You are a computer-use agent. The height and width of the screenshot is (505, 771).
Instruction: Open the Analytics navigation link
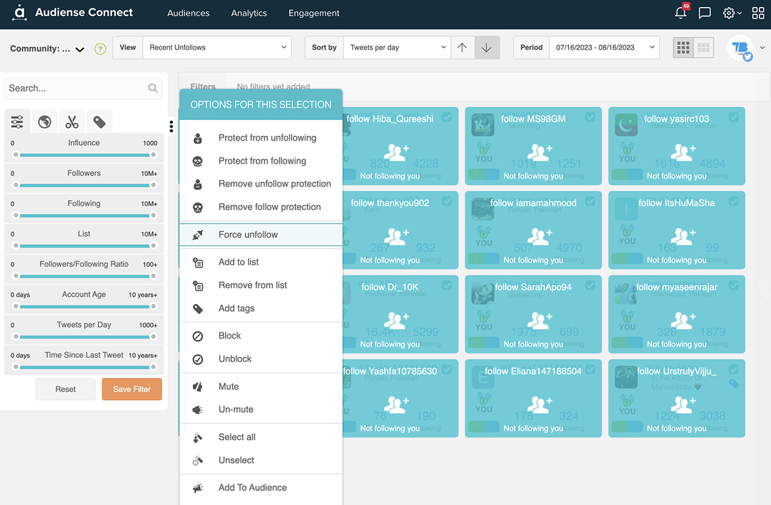[249, 13]
